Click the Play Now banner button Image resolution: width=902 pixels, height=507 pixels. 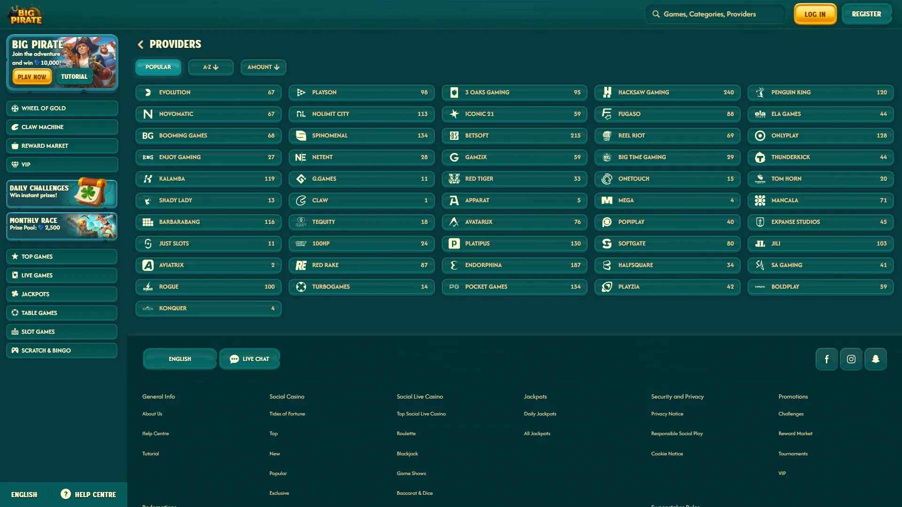click(32, 77)
